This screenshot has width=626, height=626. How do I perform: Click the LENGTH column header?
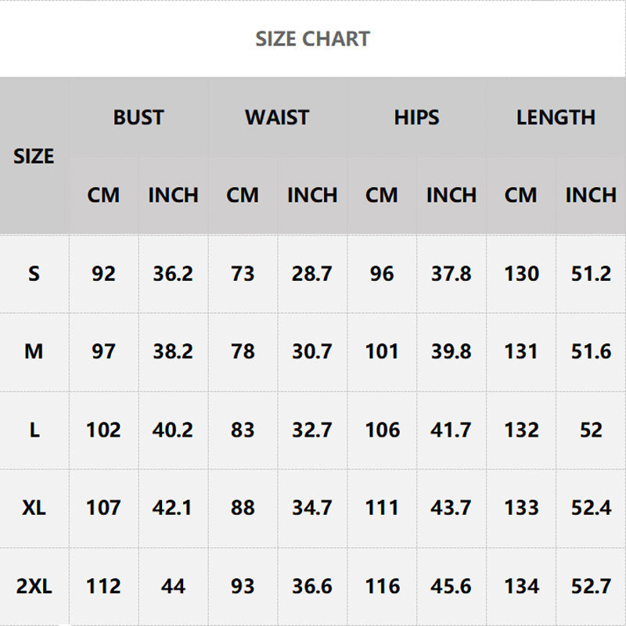(x=556, y=117)
